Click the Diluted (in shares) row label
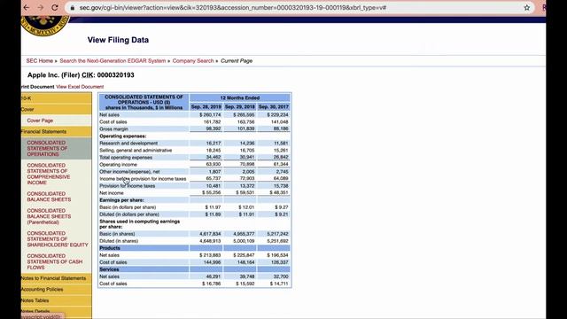Screen dimensions: 567x319 tap(119, 241)
